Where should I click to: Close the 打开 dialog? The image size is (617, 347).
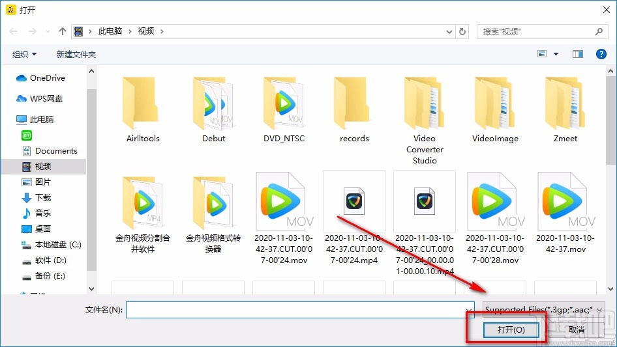point(607,10)
